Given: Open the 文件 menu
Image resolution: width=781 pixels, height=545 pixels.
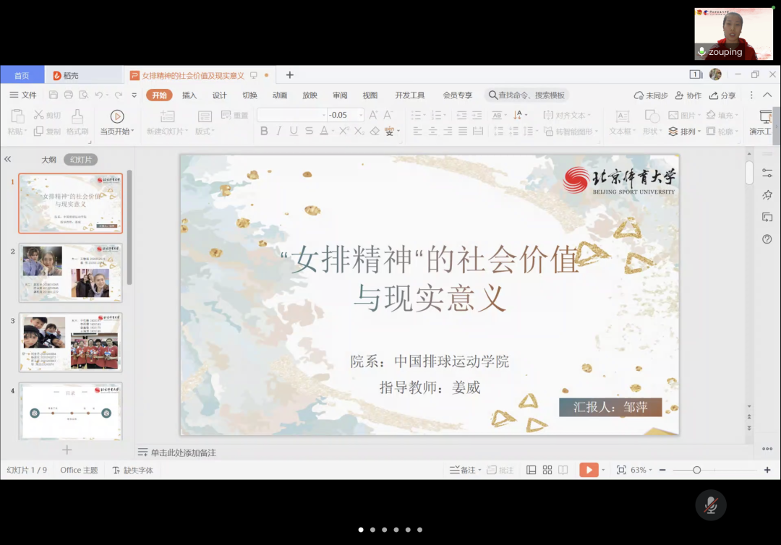Looking at the screenshot, I should click(23, 95).
